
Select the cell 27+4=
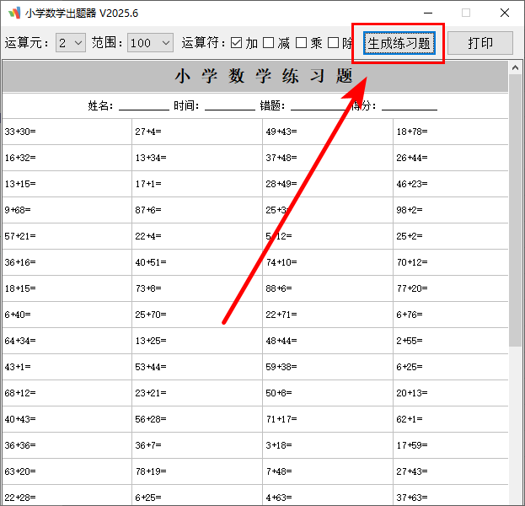(197, 132)
